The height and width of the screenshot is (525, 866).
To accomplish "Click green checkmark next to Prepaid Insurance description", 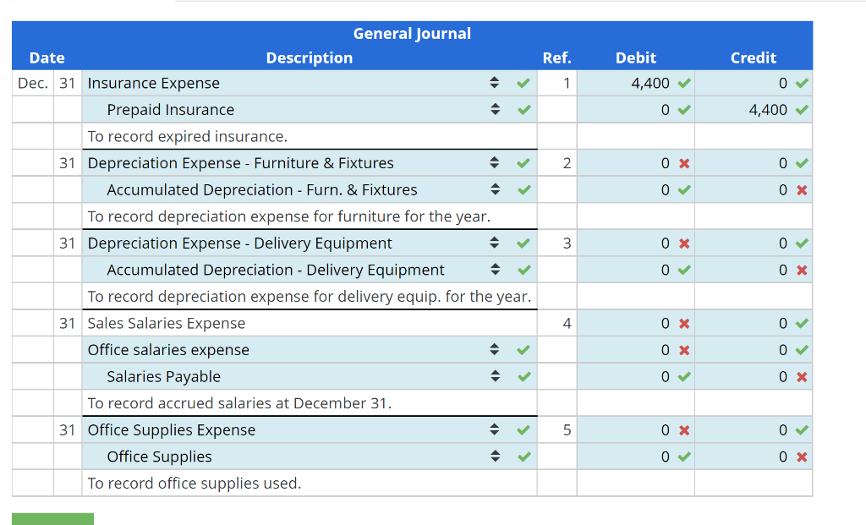I will [524, 109].
